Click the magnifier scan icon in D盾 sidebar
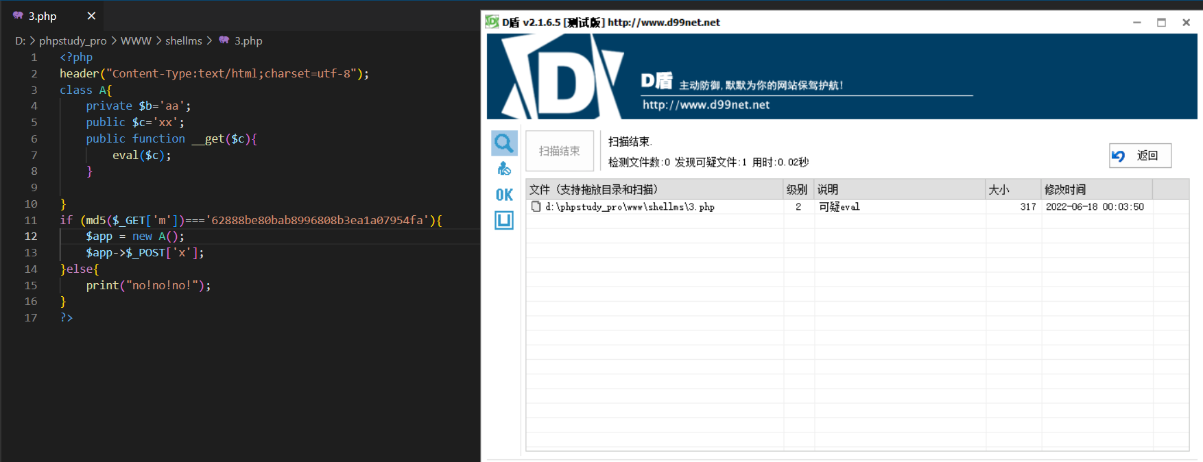This screenshot has width=1203, height=462. (504, 143)
